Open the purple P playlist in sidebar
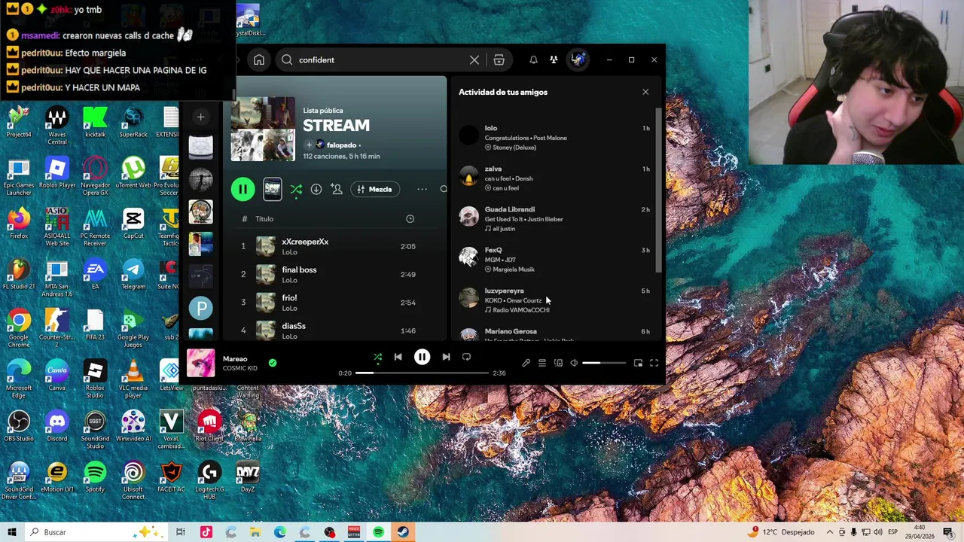This screenshot has width=964, height=542. coord(200,308)
